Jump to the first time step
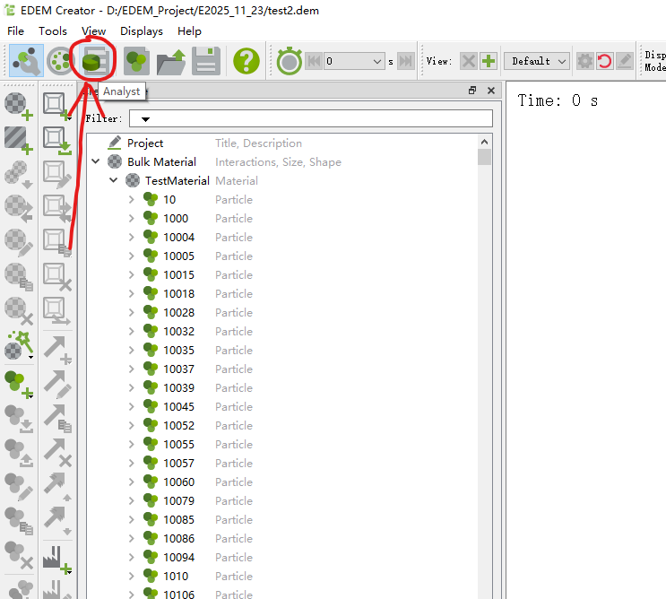Screen dimensions: 666x599 (314, 61)
